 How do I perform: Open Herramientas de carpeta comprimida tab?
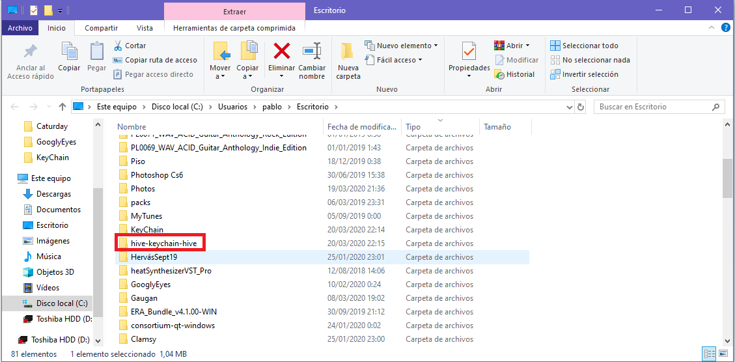point(234,27)
